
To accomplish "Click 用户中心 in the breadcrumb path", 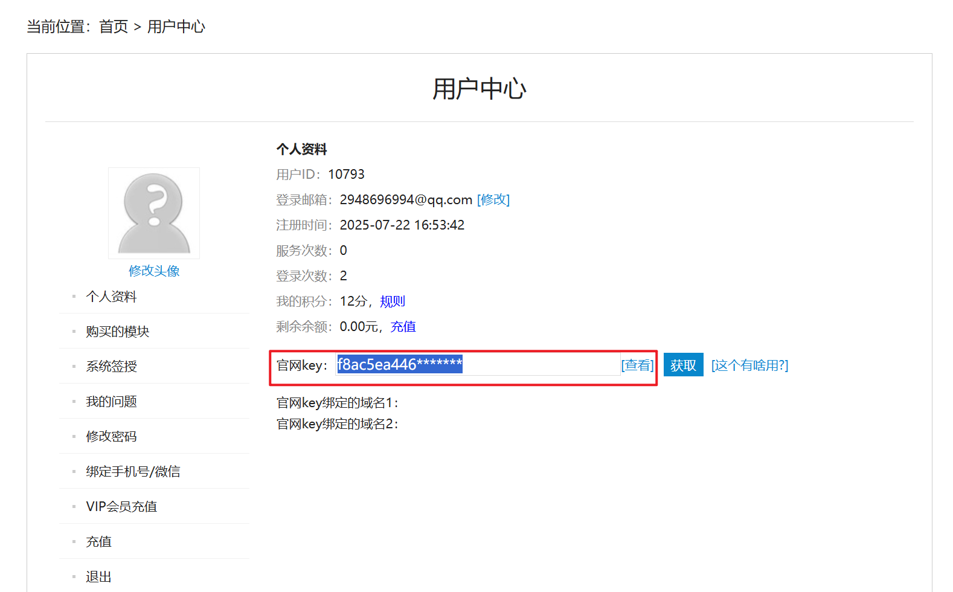I will 176,27.
